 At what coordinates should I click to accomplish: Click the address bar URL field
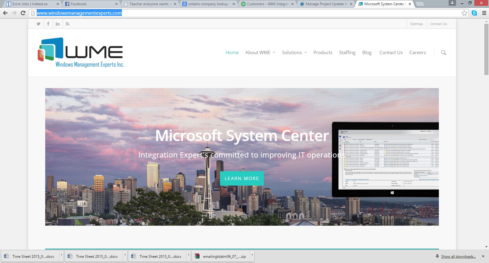coord(244,13)
